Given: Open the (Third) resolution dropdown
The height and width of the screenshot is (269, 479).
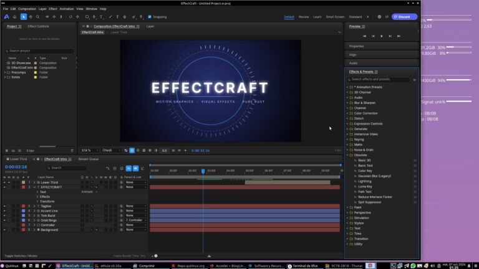Looking at the screenshot, I should 110,151.
